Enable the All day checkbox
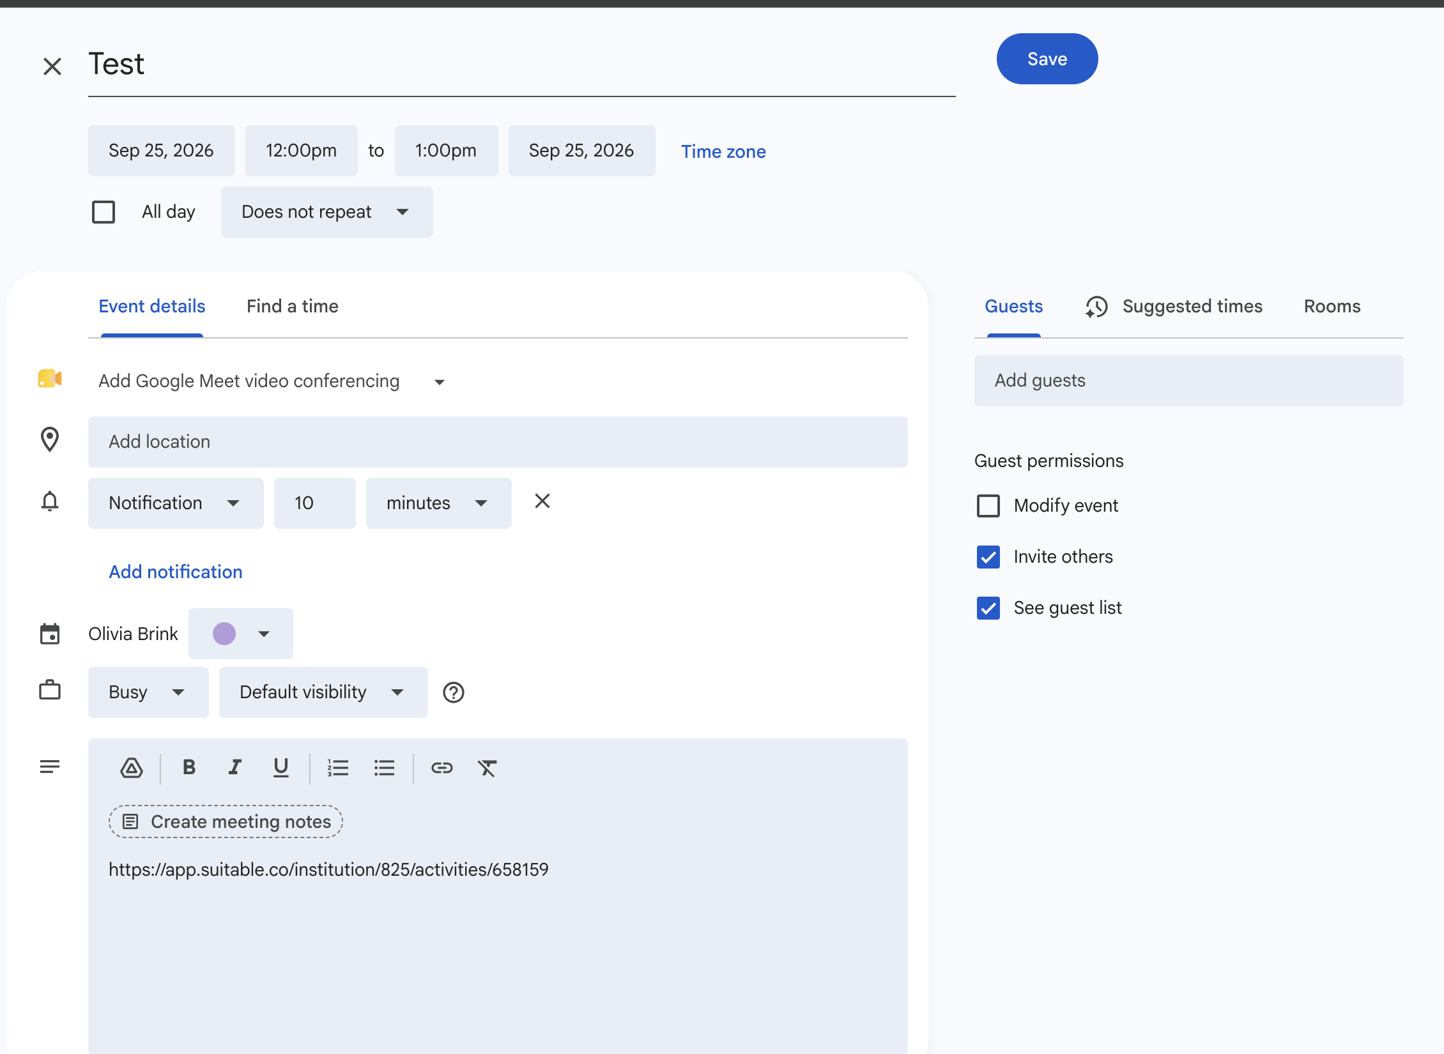 click(104, 212)
